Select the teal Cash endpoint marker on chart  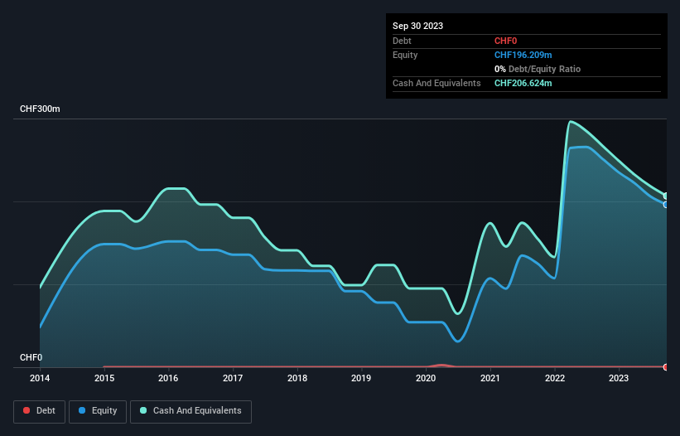click(x=666, y=196)
